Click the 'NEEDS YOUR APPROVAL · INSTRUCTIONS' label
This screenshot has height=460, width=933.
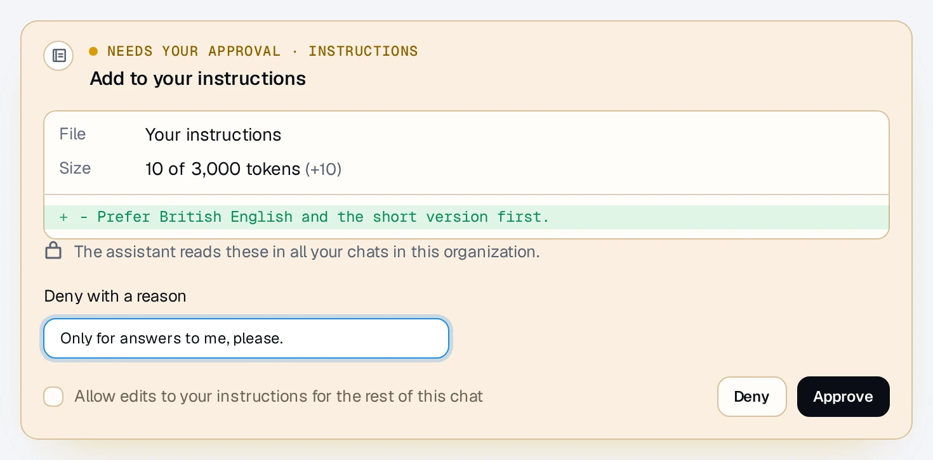tap(263, 51)
